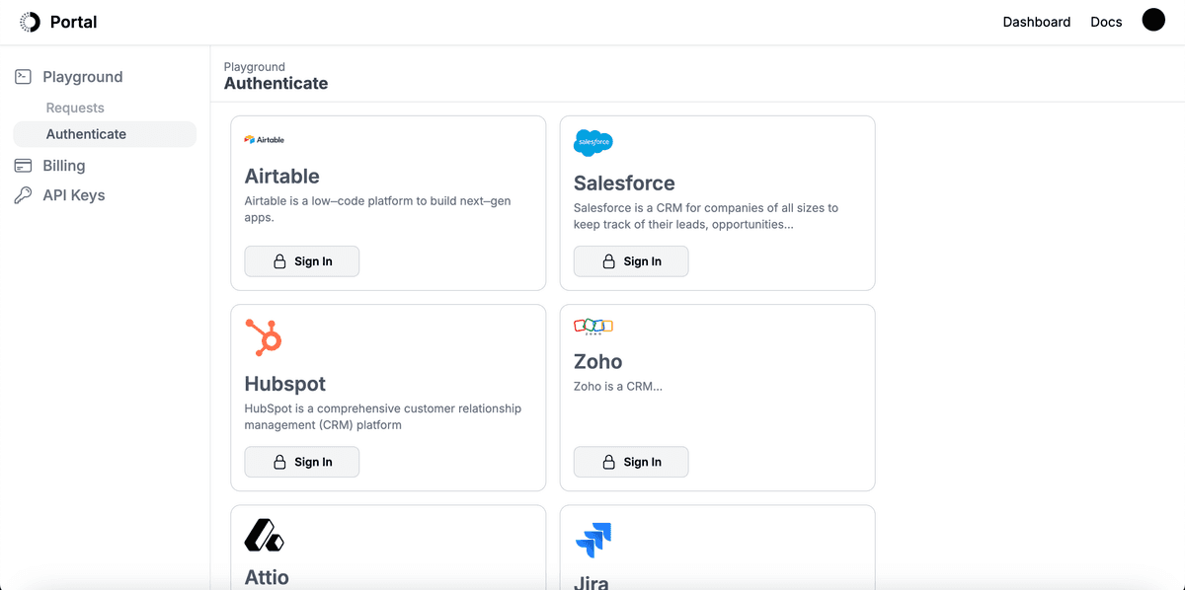Screen dimensions: 1185x590
Task: Click the Portal logo in the header
Action: pyautogui.click(x=57, y=21)
